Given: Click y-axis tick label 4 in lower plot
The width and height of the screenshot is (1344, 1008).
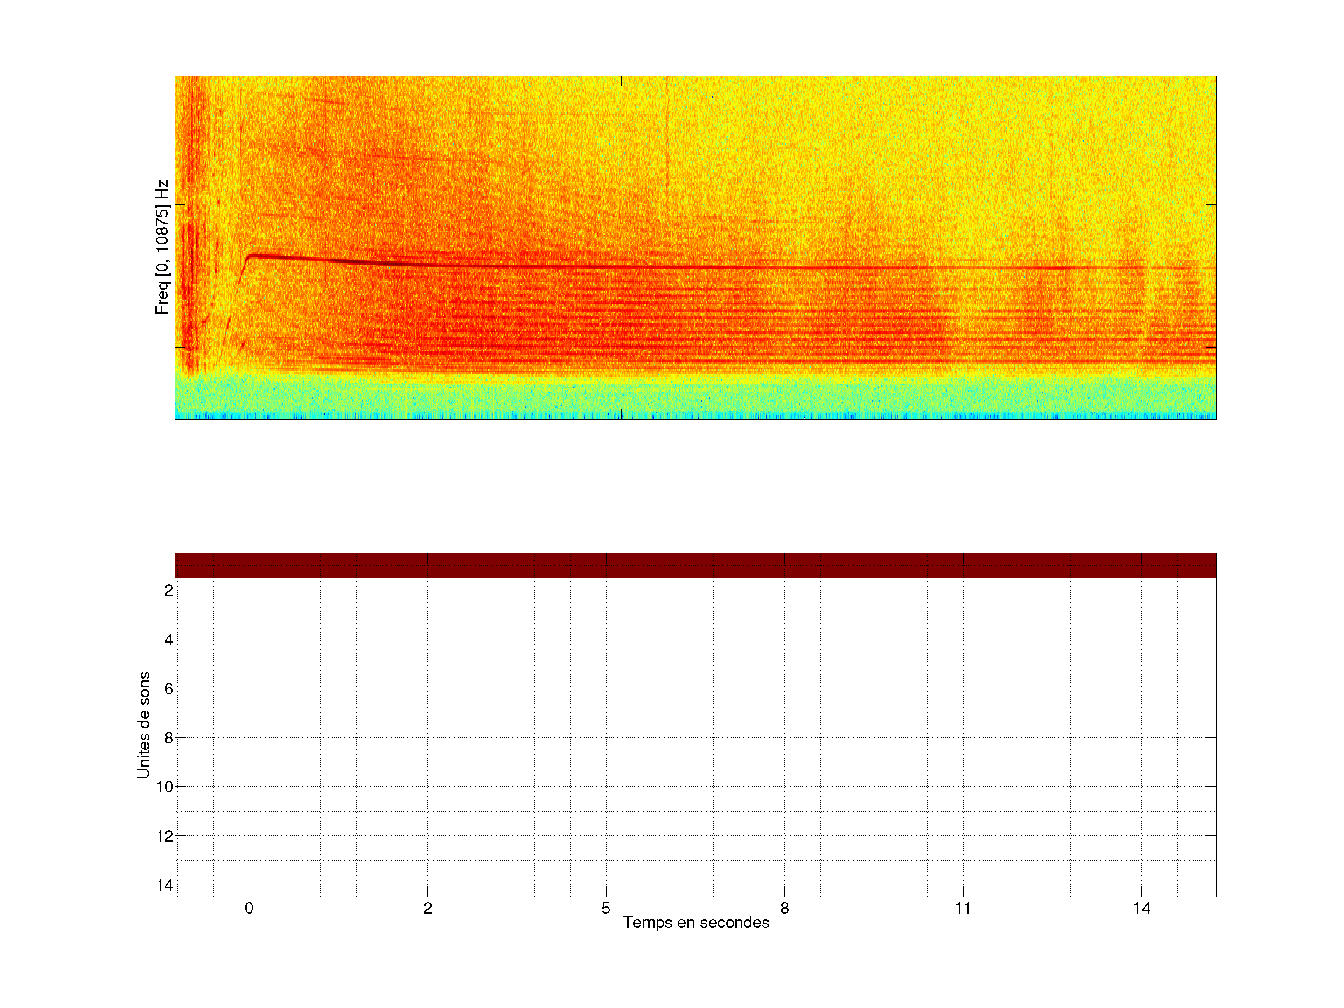Looking at the screenshot, I should click(x=168, y=640).
